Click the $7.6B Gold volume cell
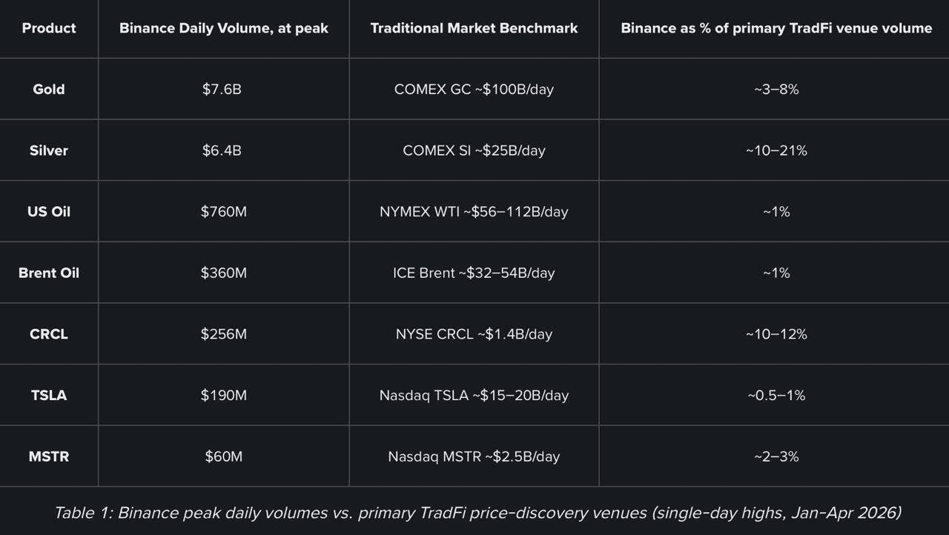The image size is (949, 535). coord(222,89)
